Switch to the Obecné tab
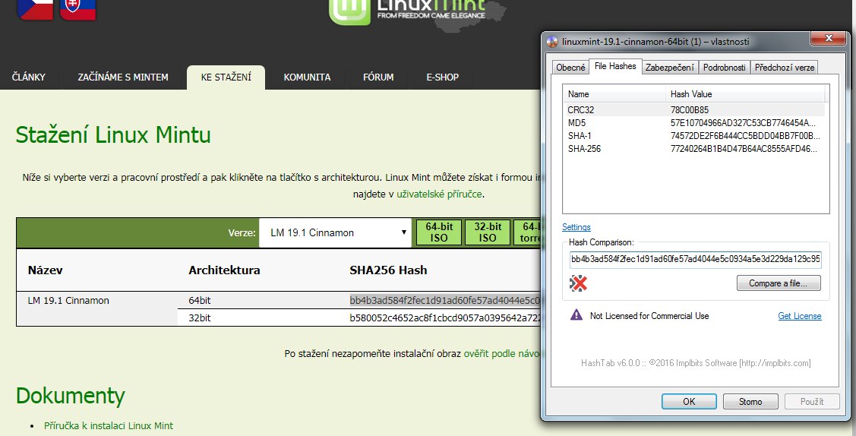The width and height of the screenshot is (856, 436). 570,67
